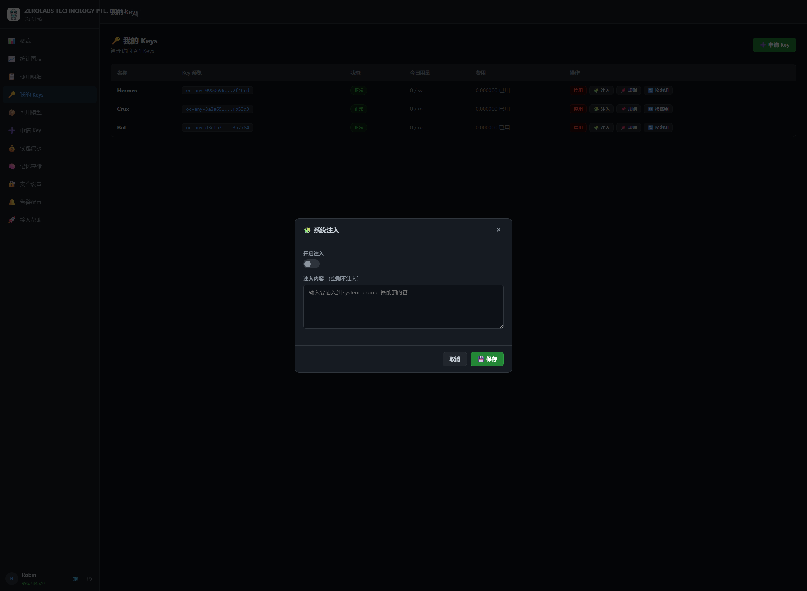
Task: Click the logout power icon
Action: (89, 579)
